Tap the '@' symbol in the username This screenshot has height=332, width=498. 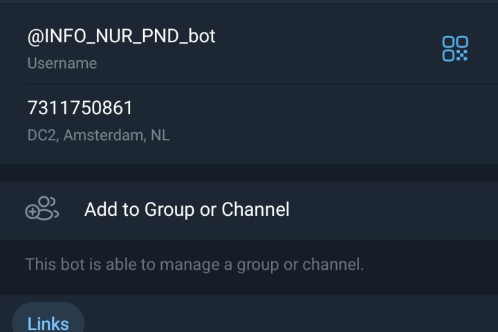point(35,37)
